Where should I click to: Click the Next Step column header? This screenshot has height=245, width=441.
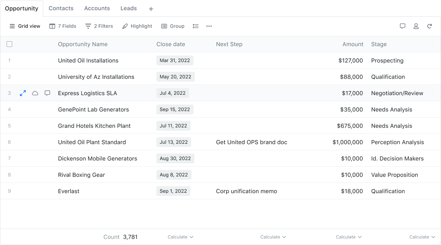click(229, 44)
